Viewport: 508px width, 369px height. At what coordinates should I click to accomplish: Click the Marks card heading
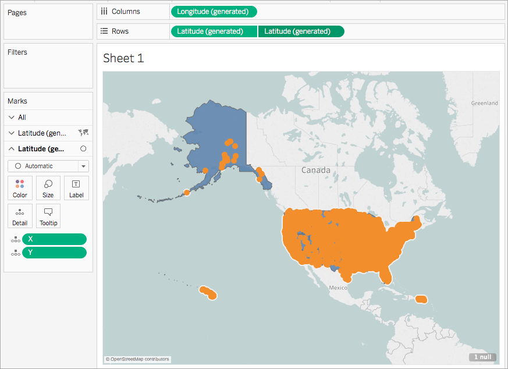click(17, 101)
